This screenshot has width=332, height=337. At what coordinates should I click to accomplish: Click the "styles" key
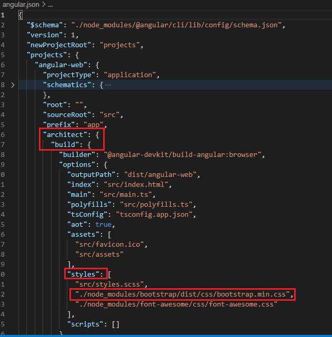point(83,275)
